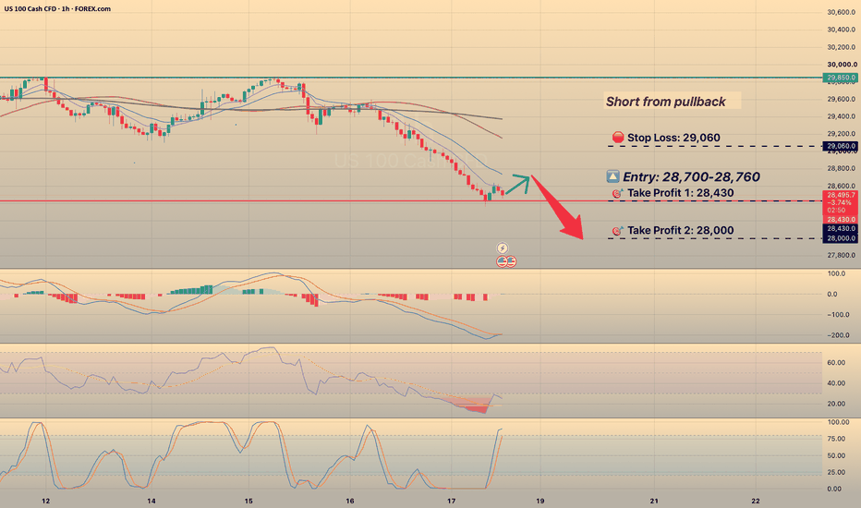Click the green 29,850.0 price tag
This screenshot has height=508, width=861.
[840, 78]
